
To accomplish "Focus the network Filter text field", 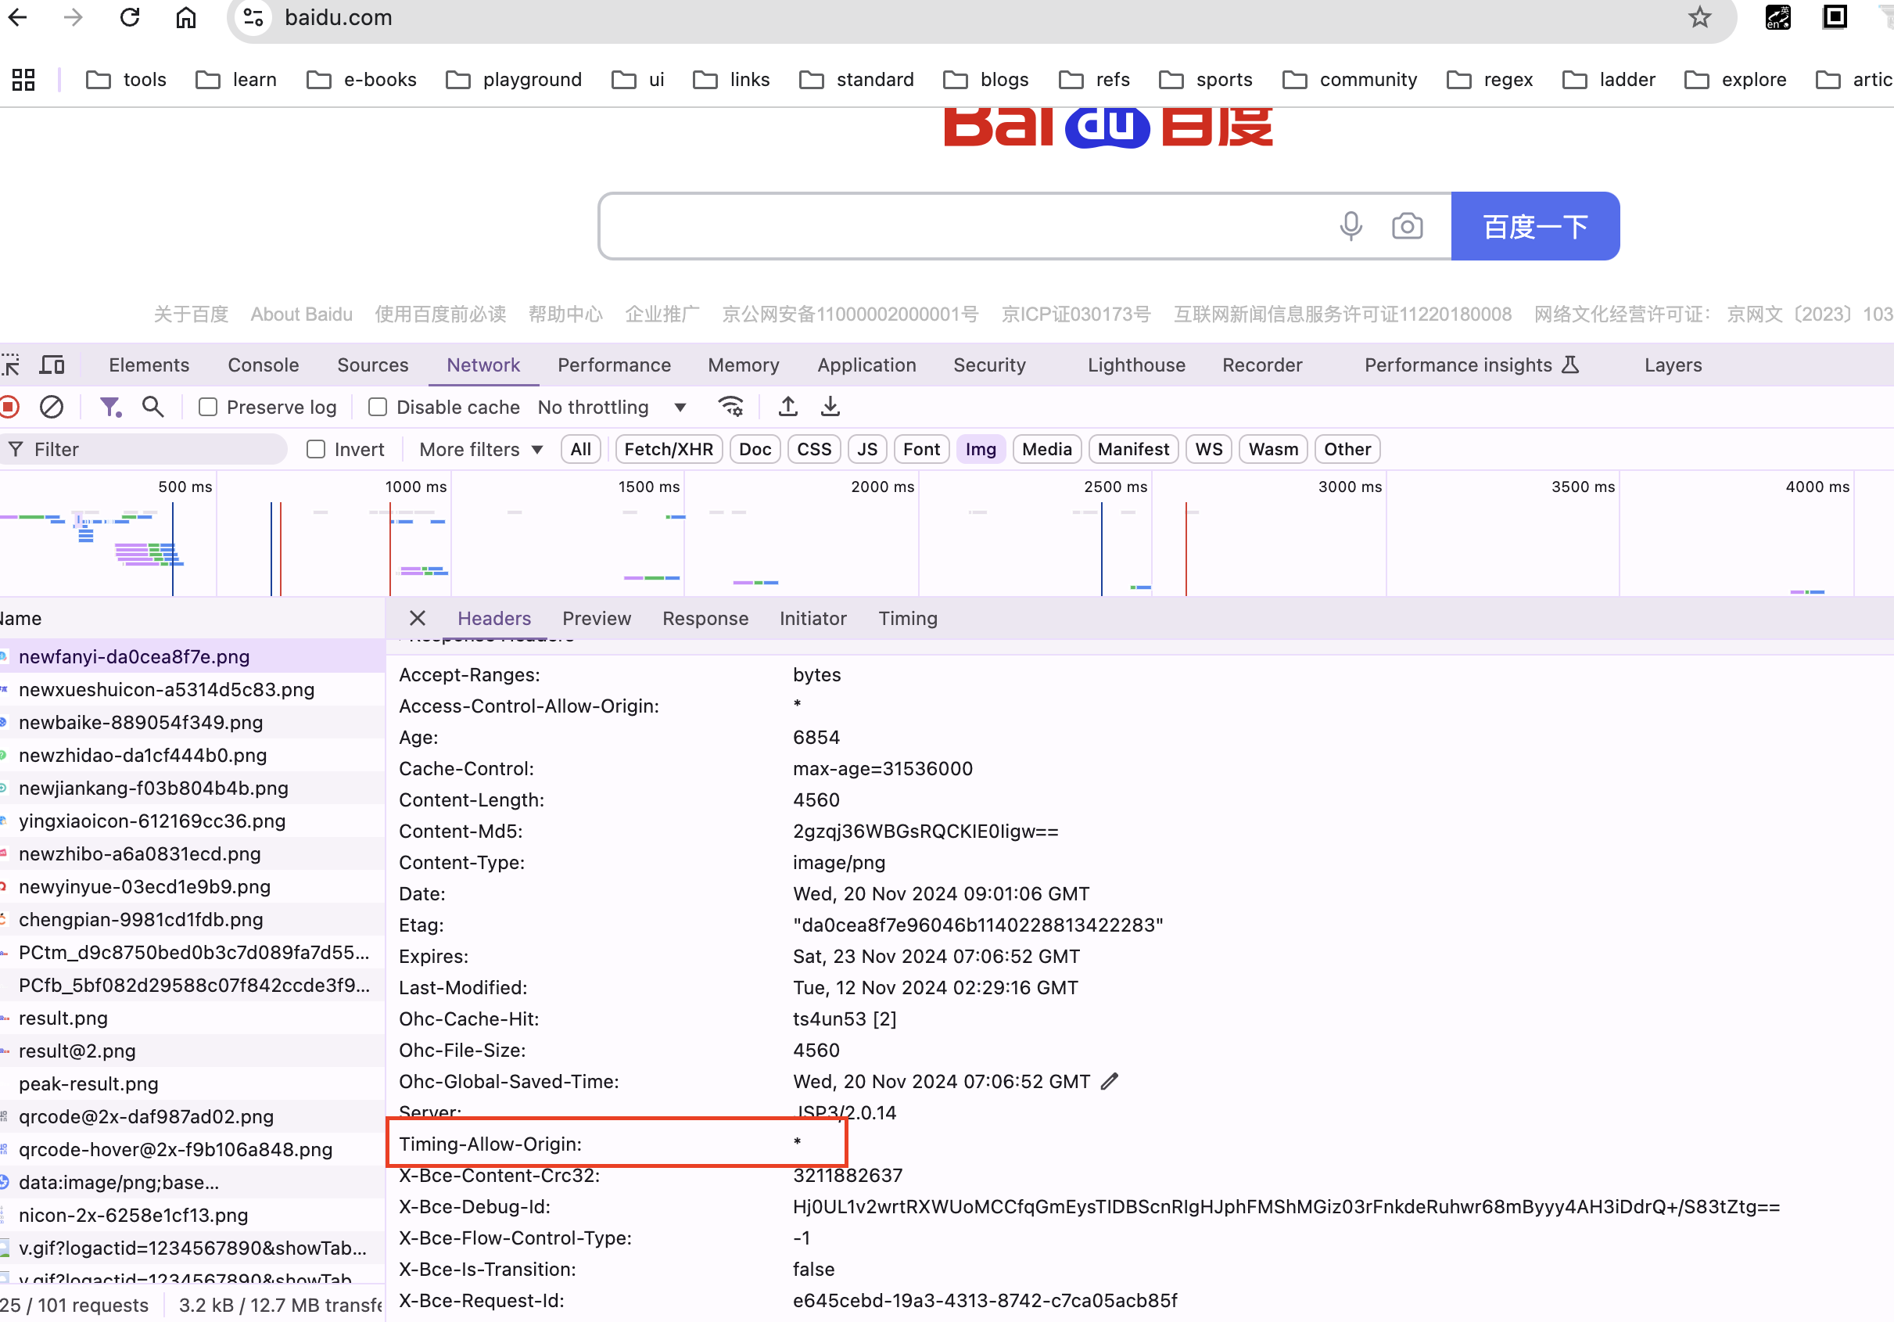I will click(145, 449).
